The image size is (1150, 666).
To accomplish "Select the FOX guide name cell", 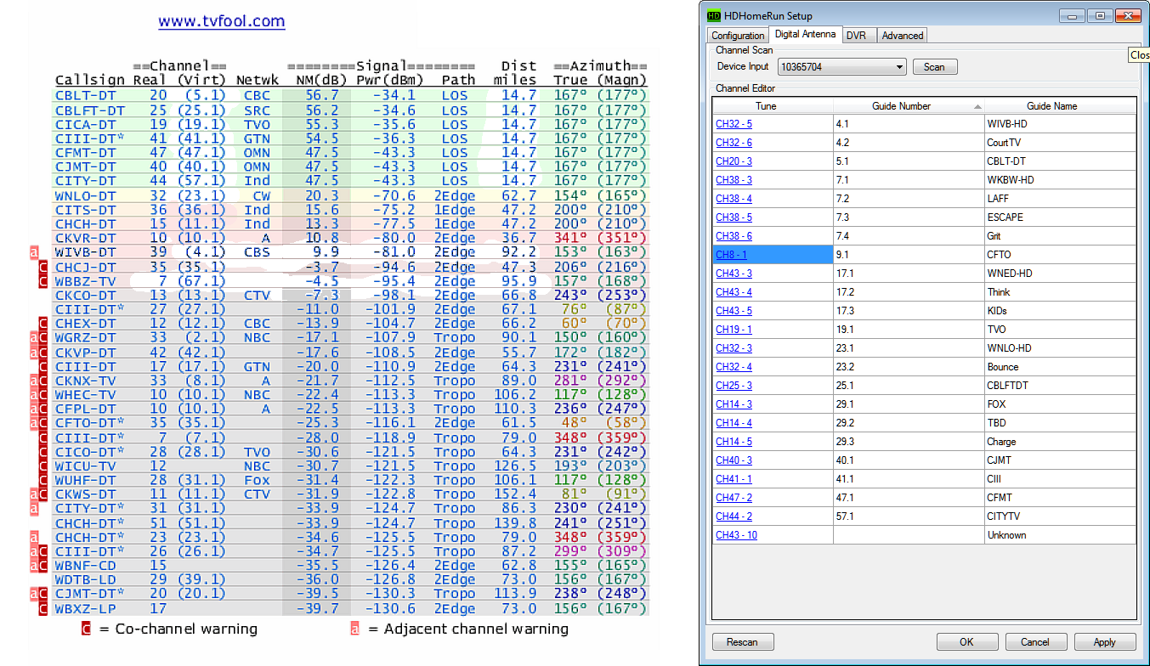I will point(1060,404).
